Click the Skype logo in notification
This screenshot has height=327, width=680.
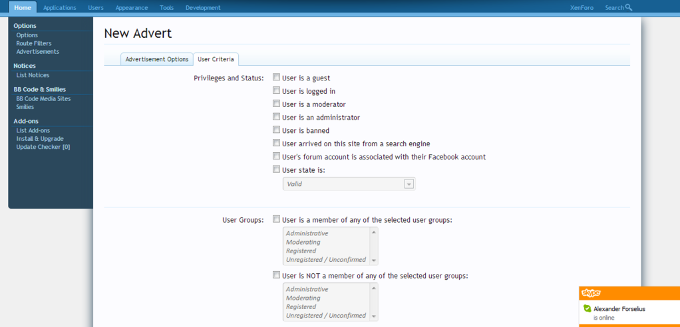click(x=591, y=293)
